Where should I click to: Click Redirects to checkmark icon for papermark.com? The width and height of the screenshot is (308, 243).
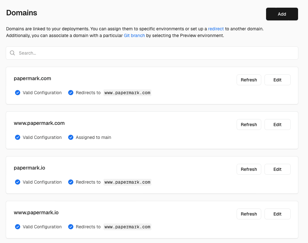click(71, 93)
